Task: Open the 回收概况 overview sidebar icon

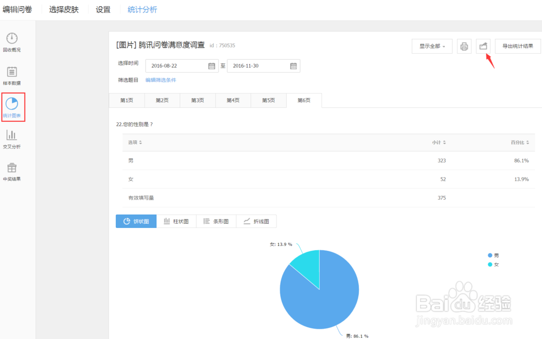Action: point(12,42)
